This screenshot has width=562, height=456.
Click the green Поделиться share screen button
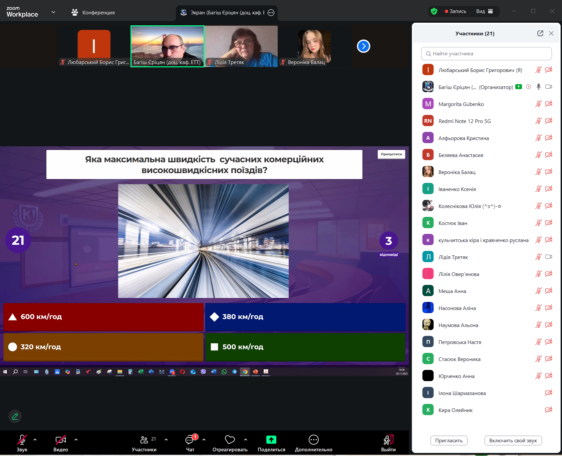pos(271,443)
